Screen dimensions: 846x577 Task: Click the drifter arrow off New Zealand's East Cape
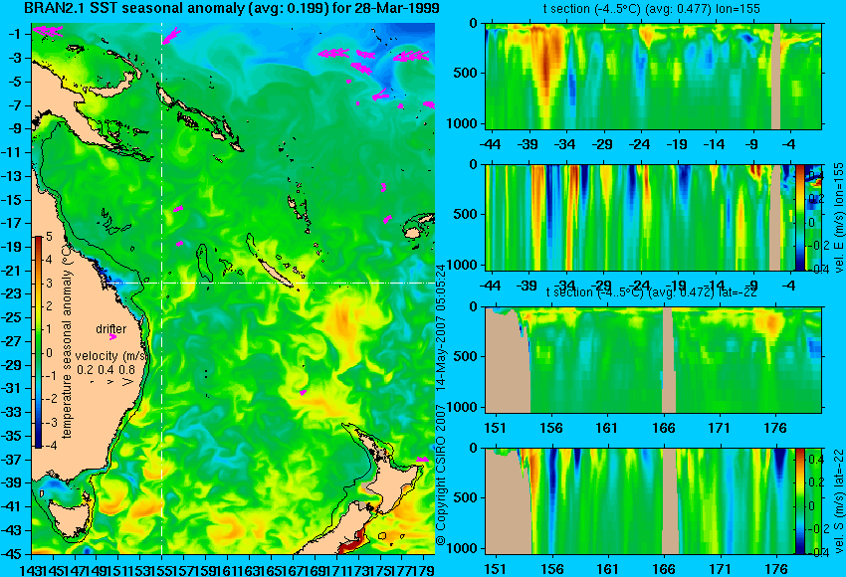pyautogui.click(x=424, y=460)
